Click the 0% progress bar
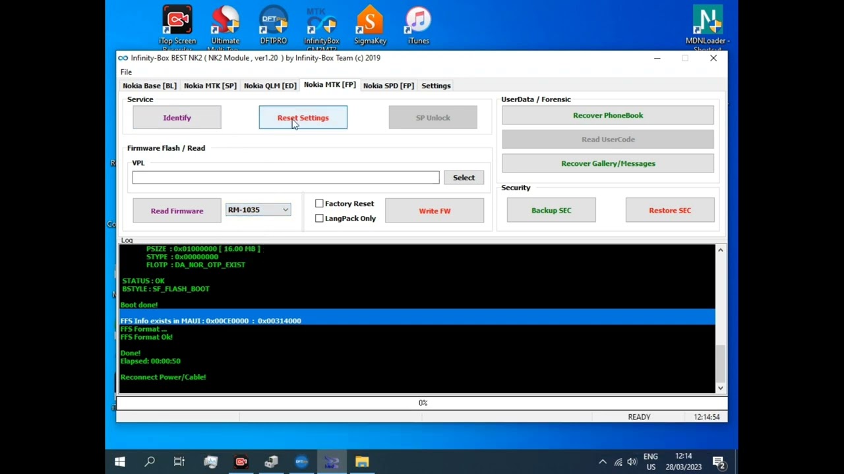844x474 pixels. pyautogui.click(x=423, y=403)
